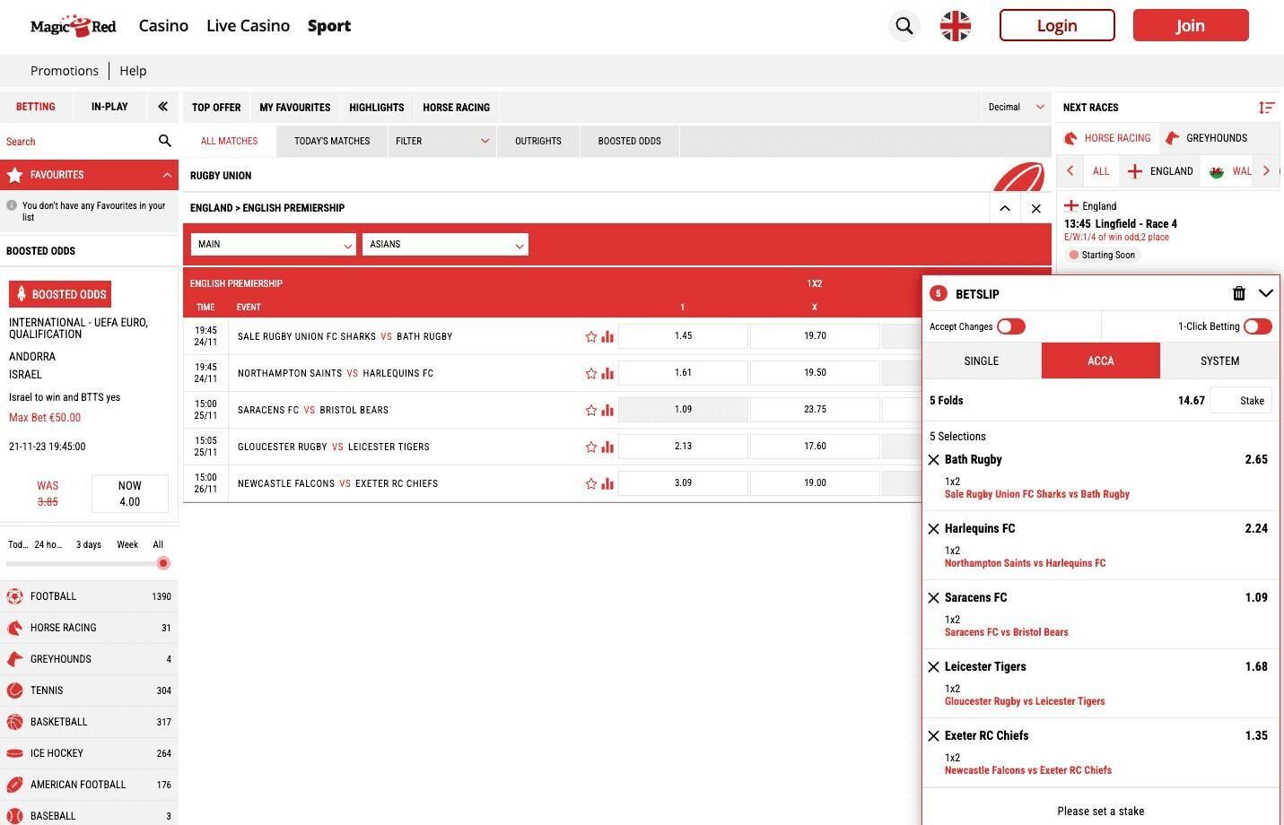
Task: Sort the Next Races list
Action: click(1266, 108)
